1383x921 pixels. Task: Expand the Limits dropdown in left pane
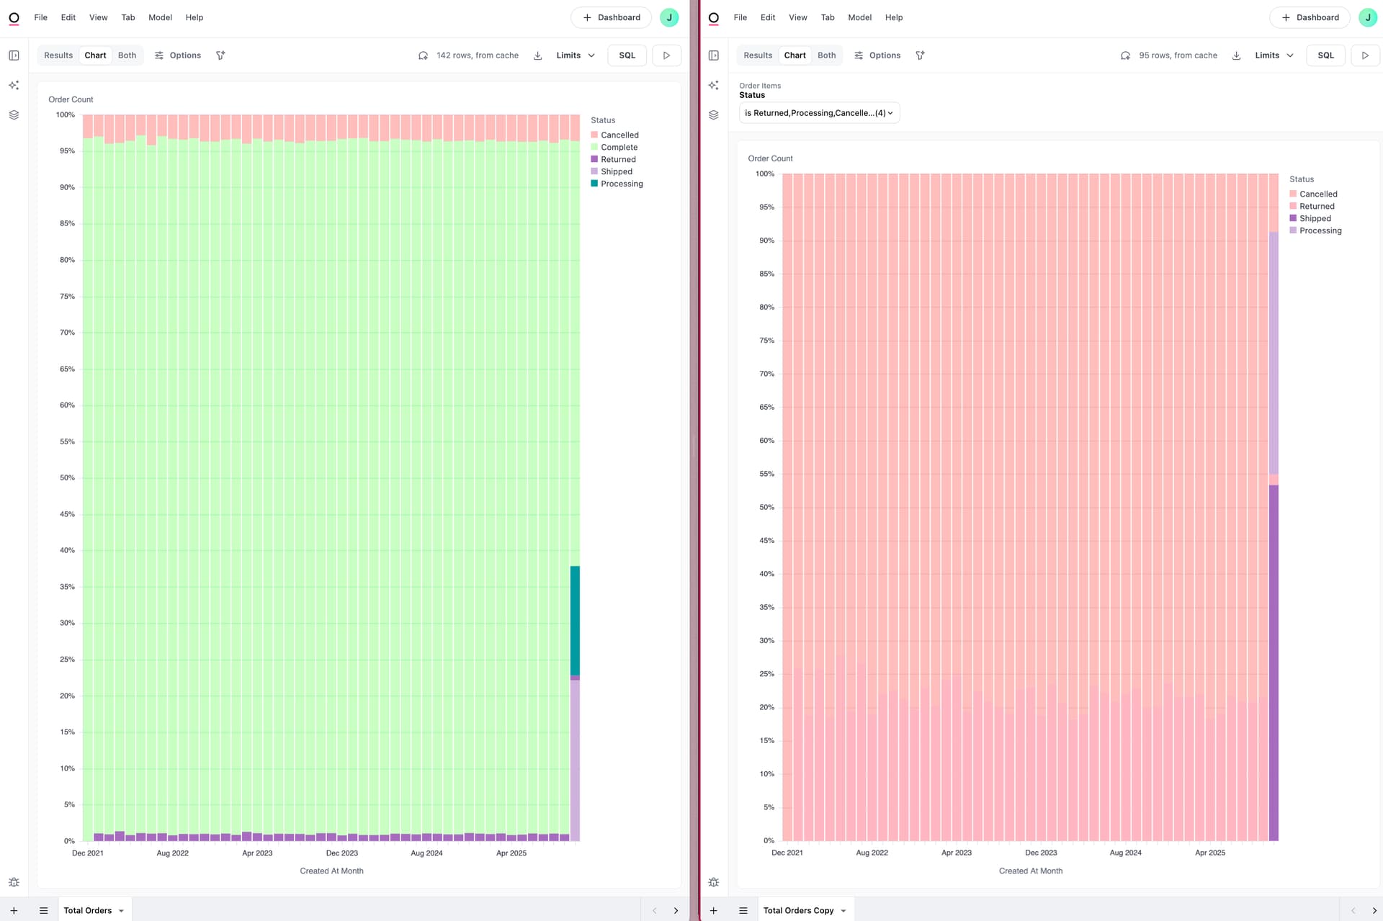(x=576, y=55)
